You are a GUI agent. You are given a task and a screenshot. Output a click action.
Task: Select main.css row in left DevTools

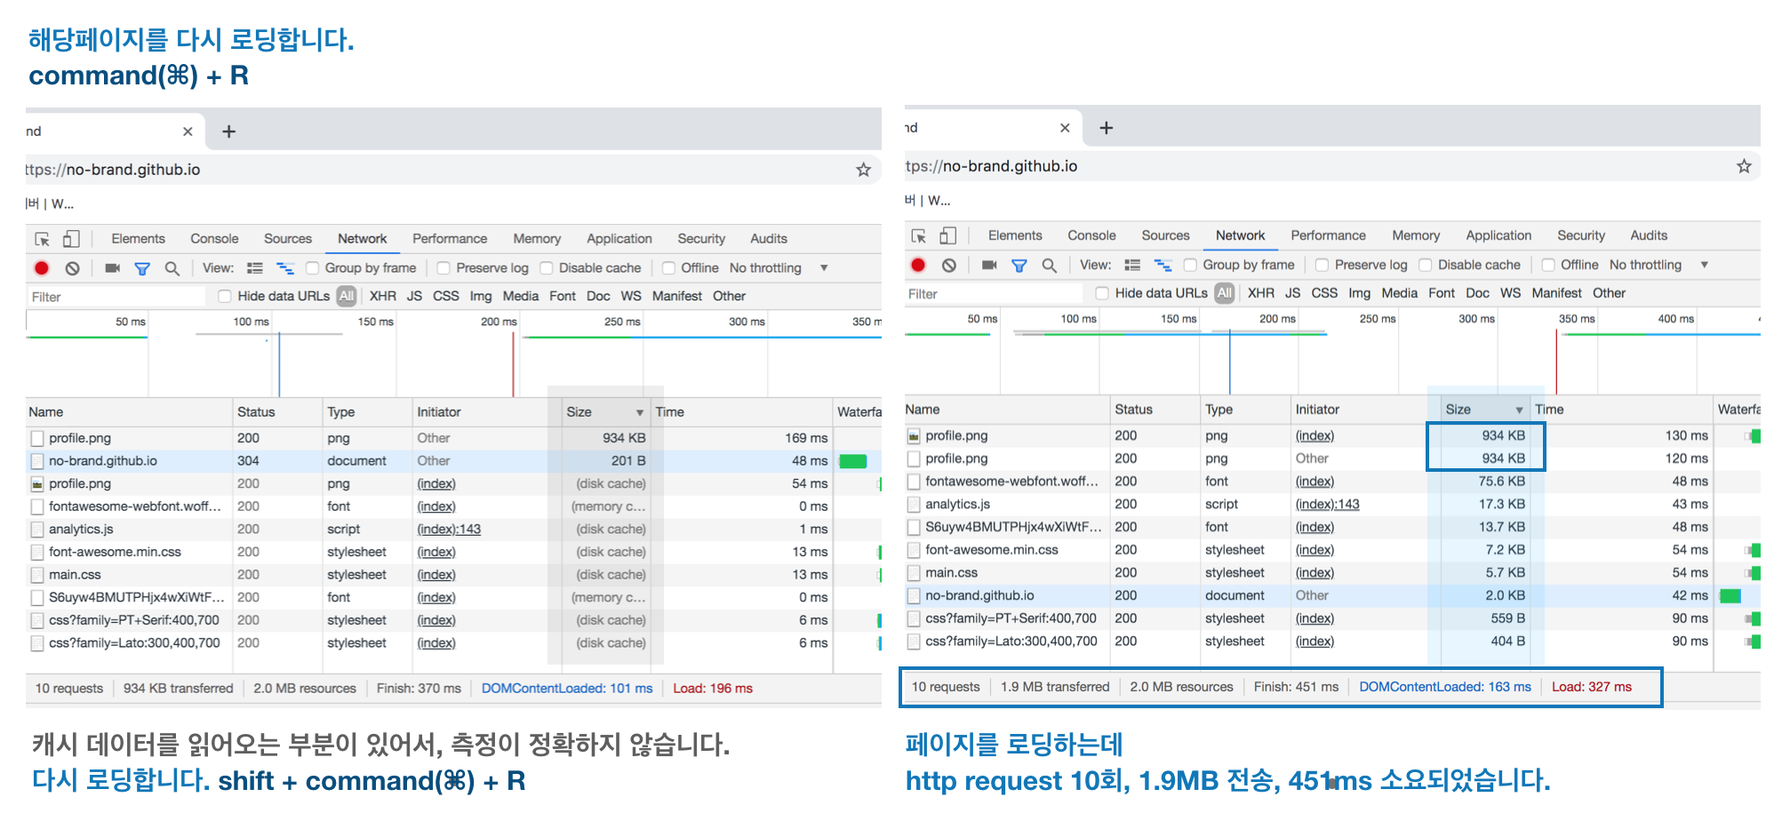coord(453,575)
